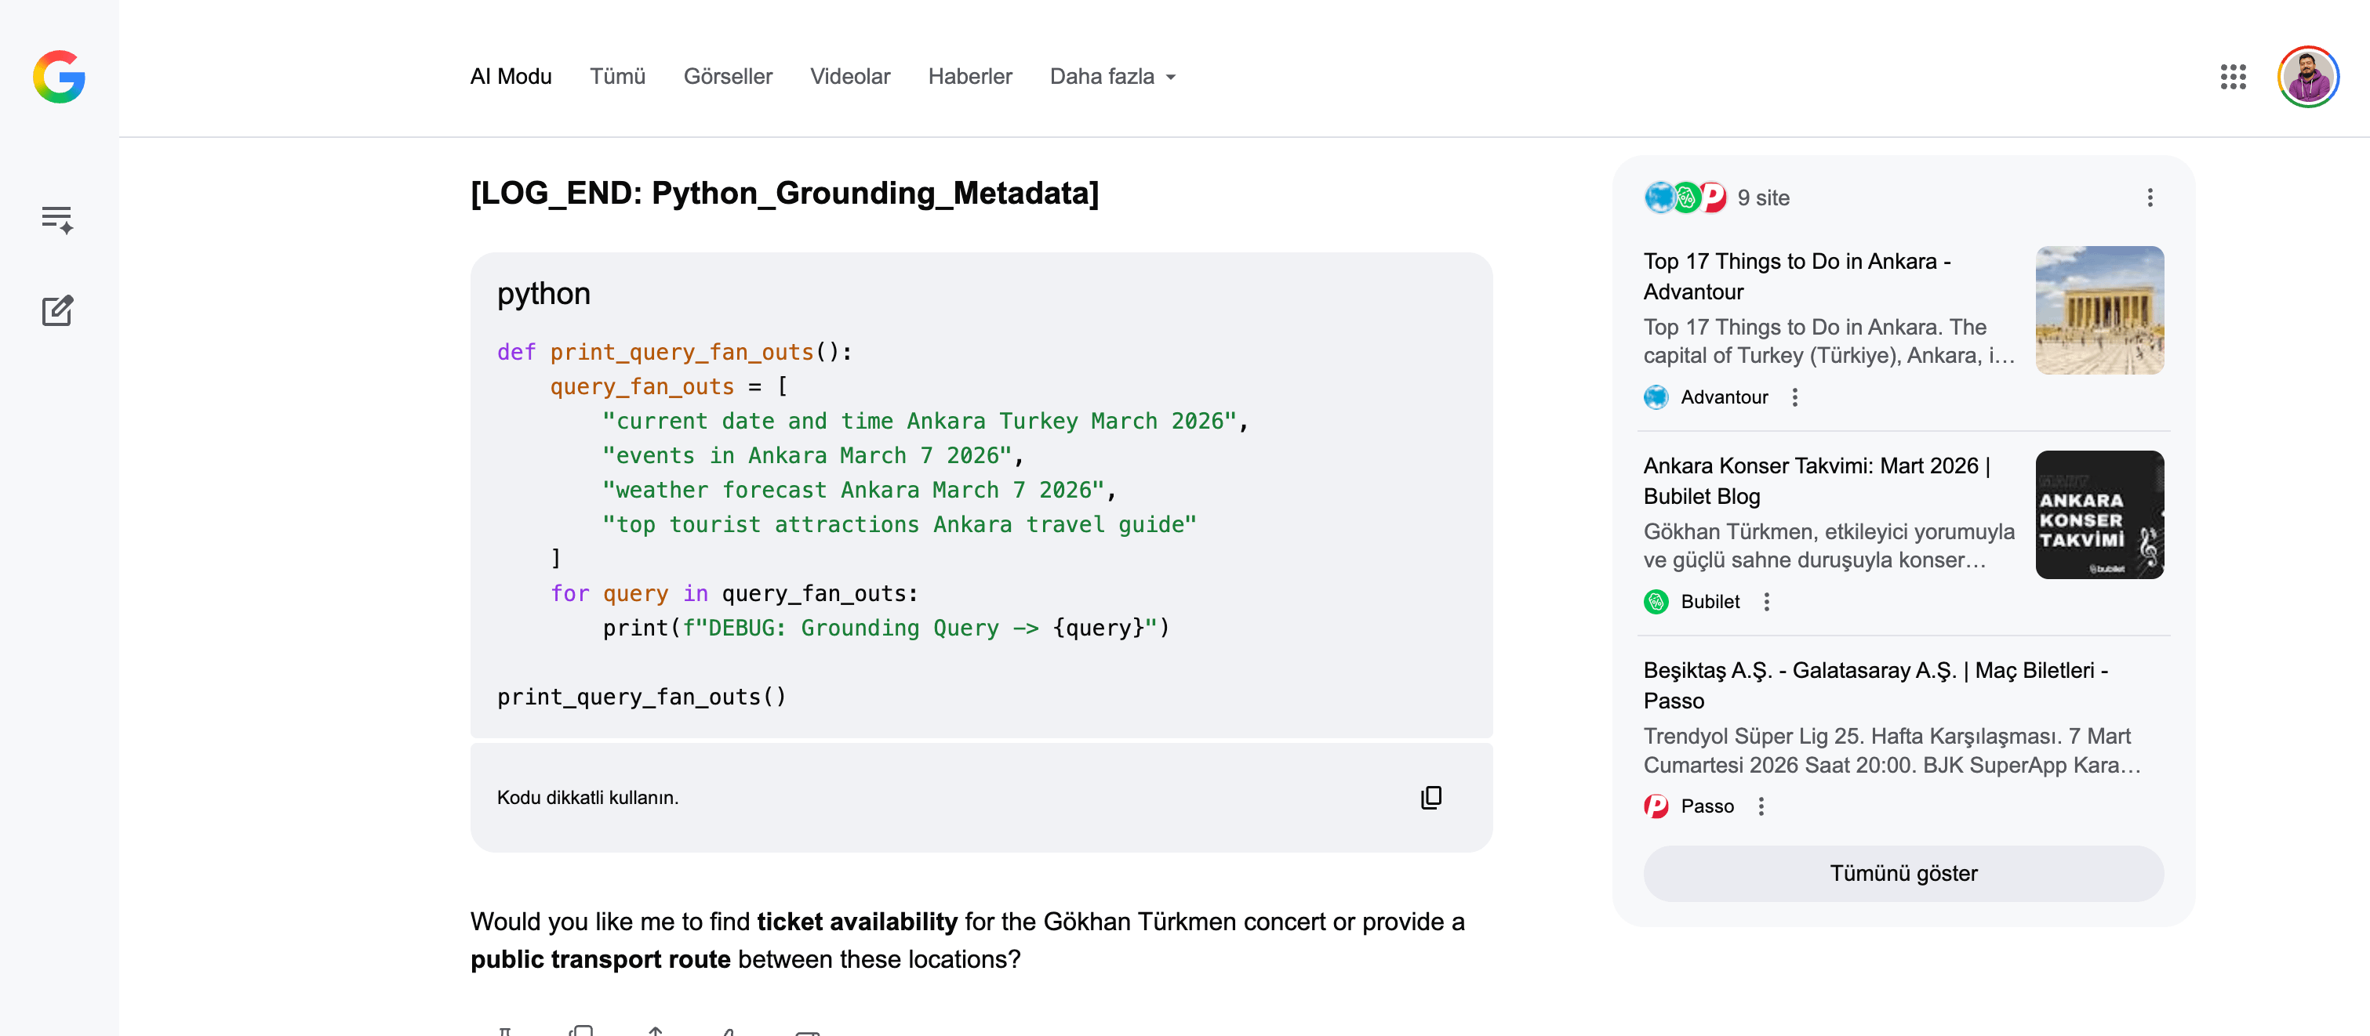Screen dimensions: 2370x1036
Task: Click the Passo source name
Action: (1707, 806)
